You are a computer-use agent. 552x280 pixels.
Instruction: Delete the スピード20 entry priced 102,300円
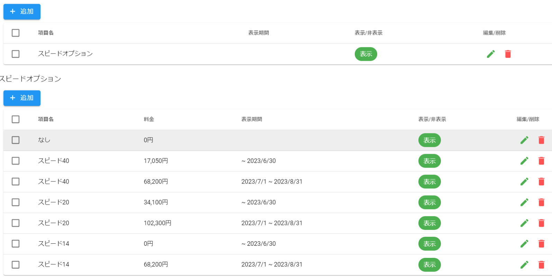pos(541,223)
